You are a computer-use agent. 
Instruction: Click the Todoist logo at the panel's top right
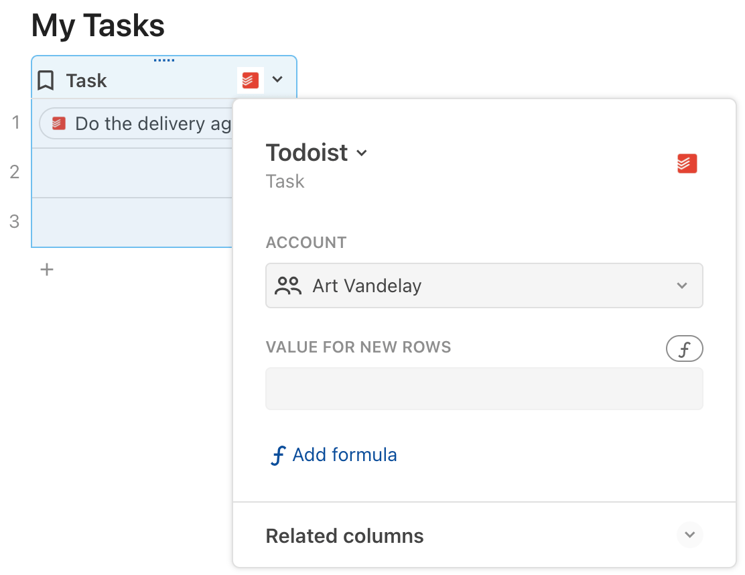pos(687,164)
